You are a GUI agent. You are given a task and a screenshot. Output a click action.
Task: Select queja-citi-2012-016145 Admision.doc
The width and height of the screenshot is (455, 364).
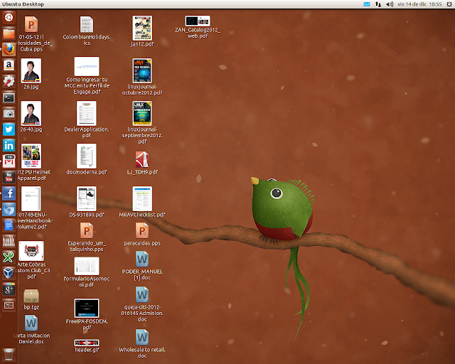(x=142, y=304)
